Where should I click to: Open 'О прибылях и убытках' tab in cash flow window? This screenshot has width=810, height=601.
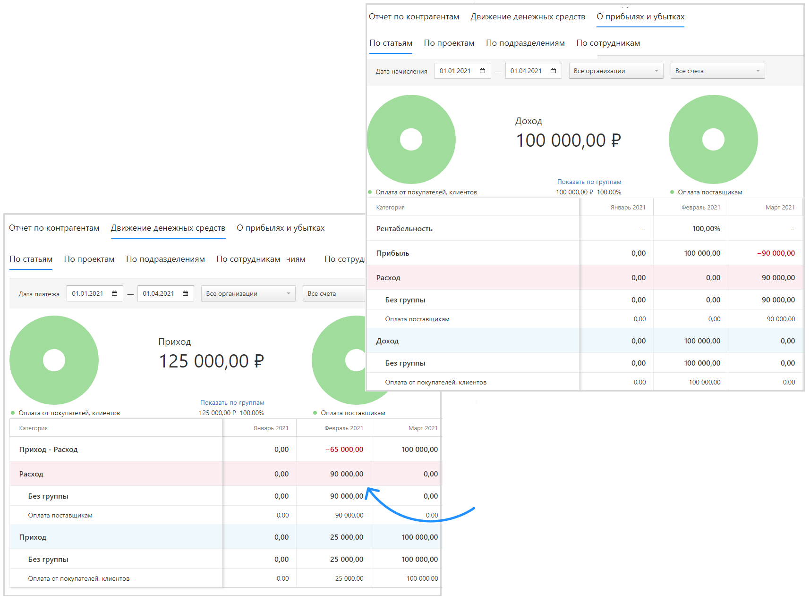click(281, 228)
